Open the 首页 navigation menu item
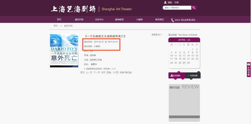 pyautogui.click(x=59, y=19)
